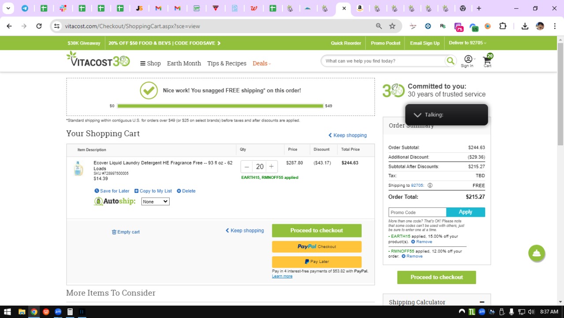Image resolution: width=564 pixels, height=318 pixels.
Task: Bookmark this page with the star icon
Action: tap(392, 26)
